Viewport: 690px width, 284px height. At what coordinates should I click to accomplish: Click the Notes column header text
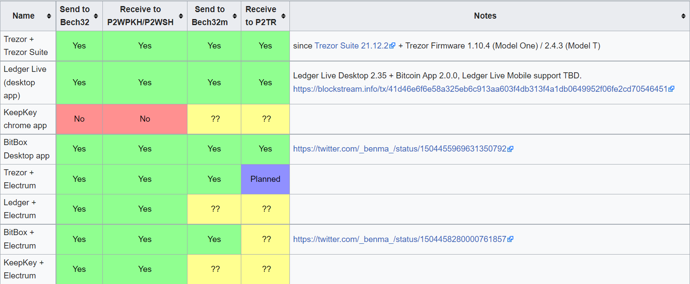485,16
